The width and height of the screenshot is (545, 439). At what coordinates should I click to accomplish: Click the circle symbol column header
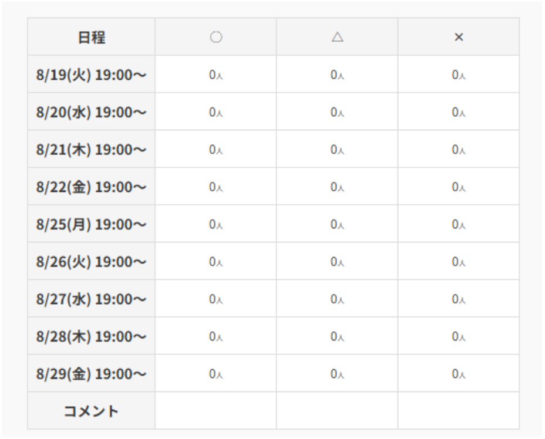[216, 37]
